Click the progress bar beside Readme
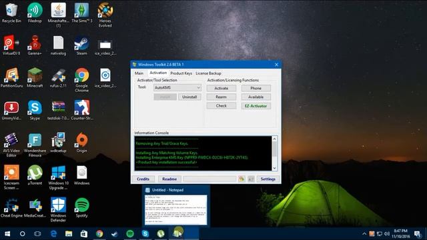 tap(209, 179)
